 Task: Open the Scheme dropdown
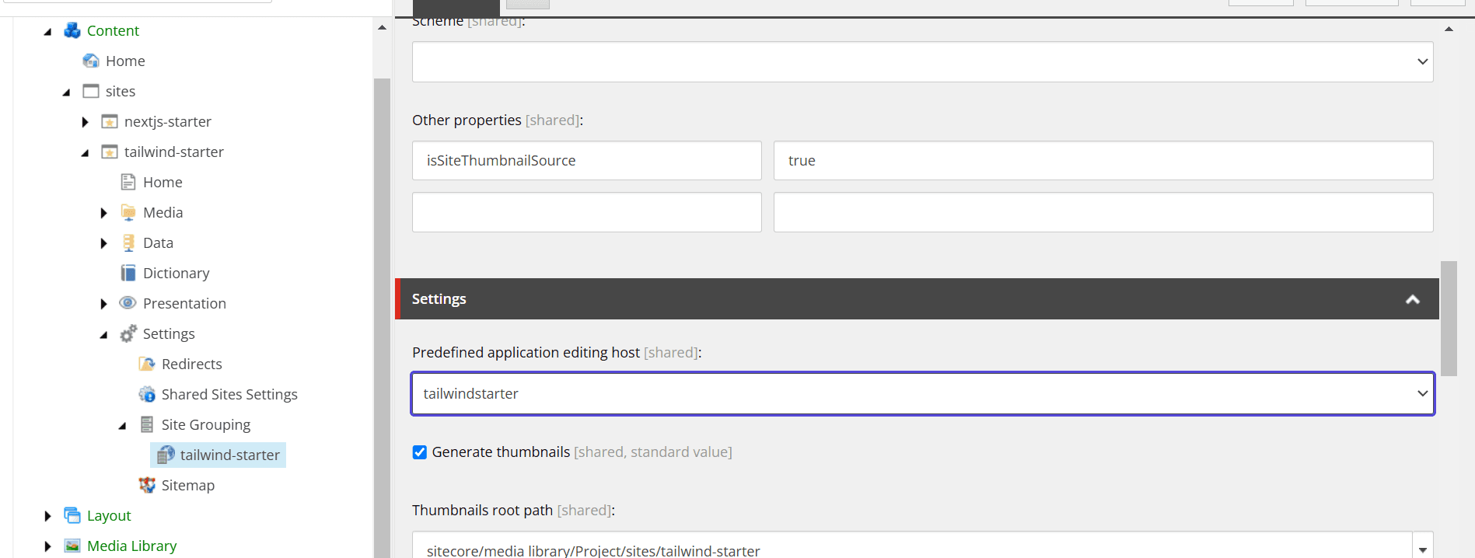point(922,61)
